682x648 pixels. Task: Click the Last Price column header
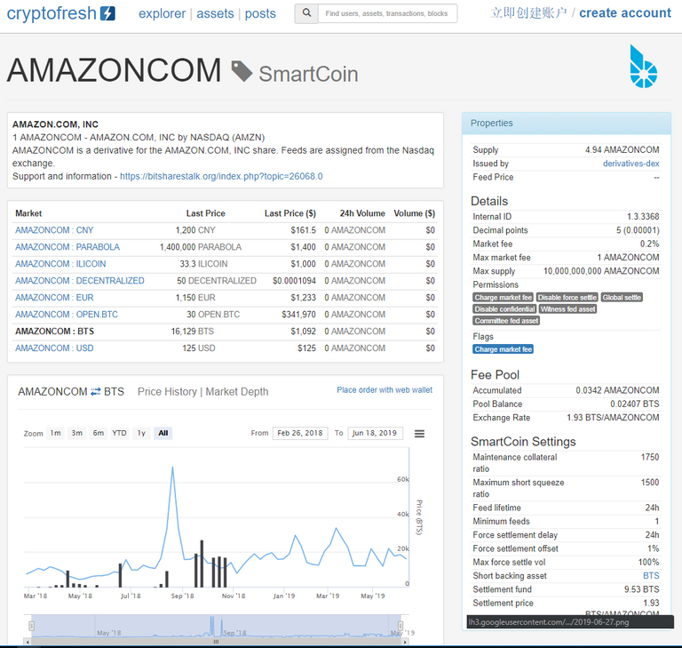point(205,213)
